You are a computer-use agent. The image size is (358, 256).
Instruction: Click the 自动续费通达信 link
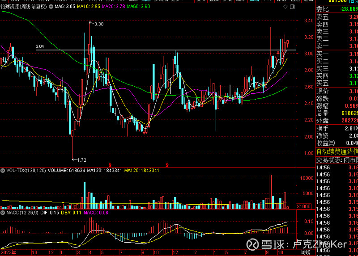pos(337,152)
